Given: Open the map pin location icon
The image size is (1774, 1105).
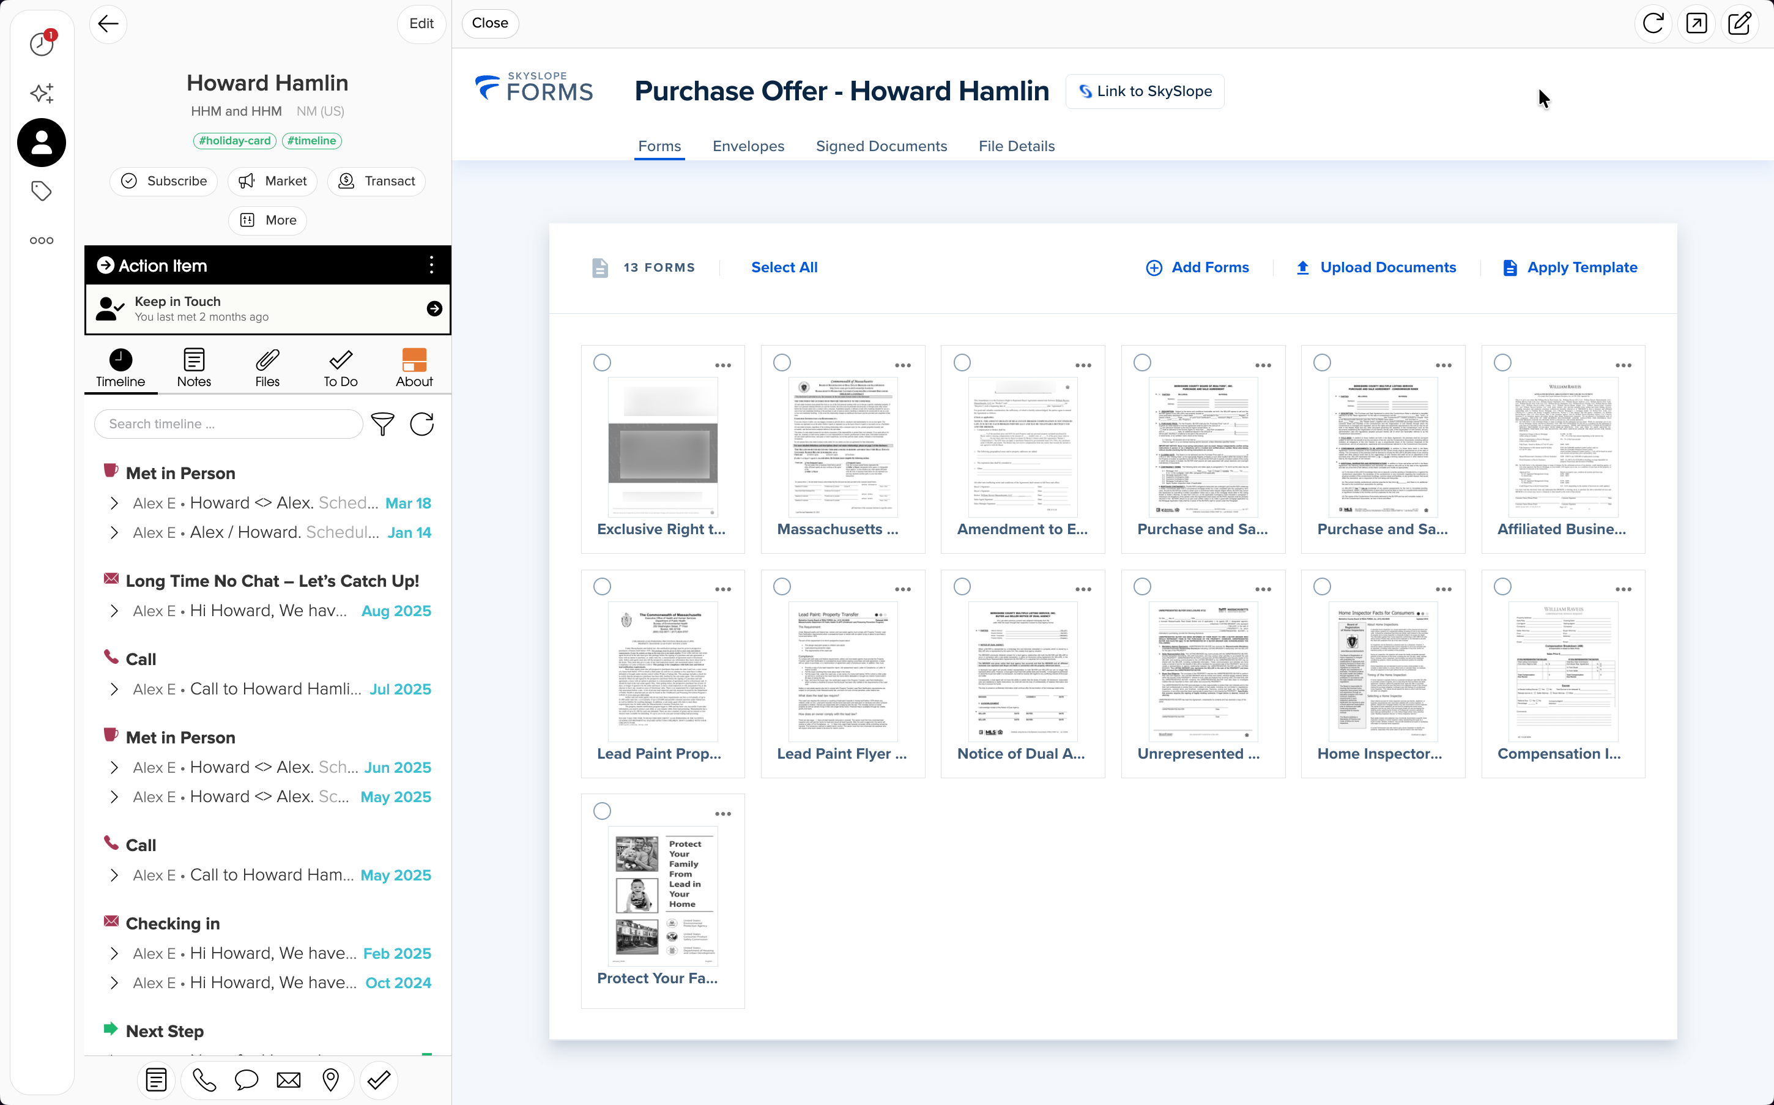Looking at the screenshot, I should pyautogui.click(x=331, y=1079).
